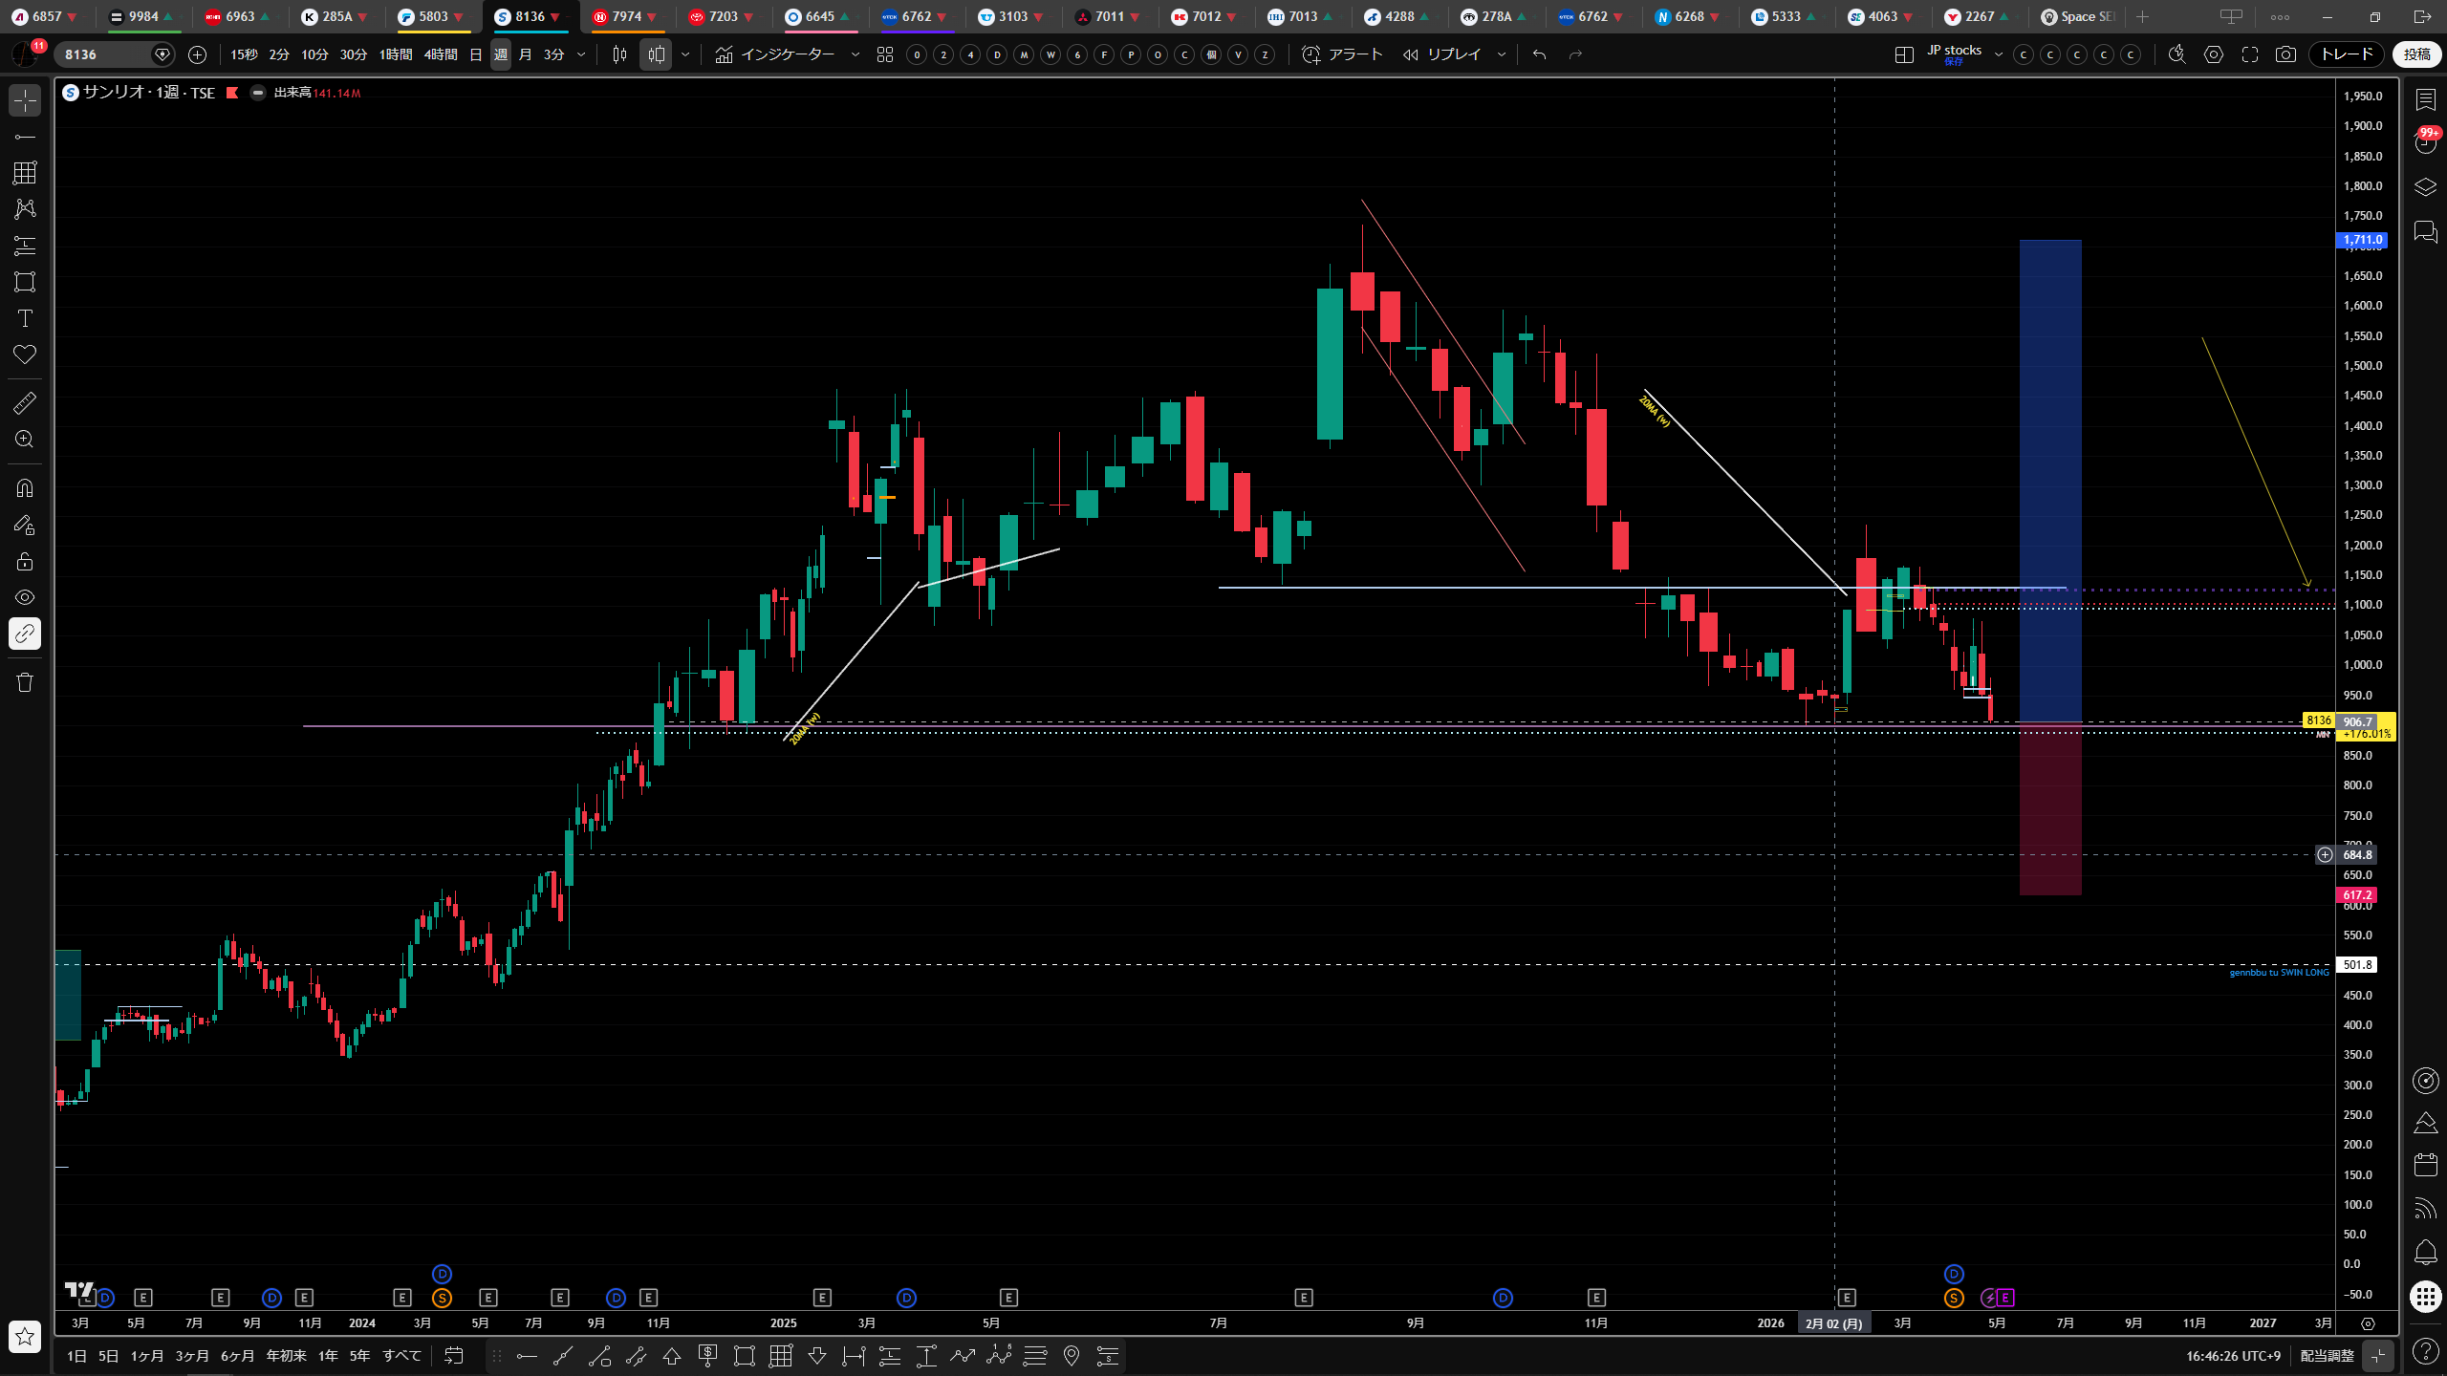Open the chart layout setup icon
Screen dimensions: 2447x1376
coord(1904,54)
